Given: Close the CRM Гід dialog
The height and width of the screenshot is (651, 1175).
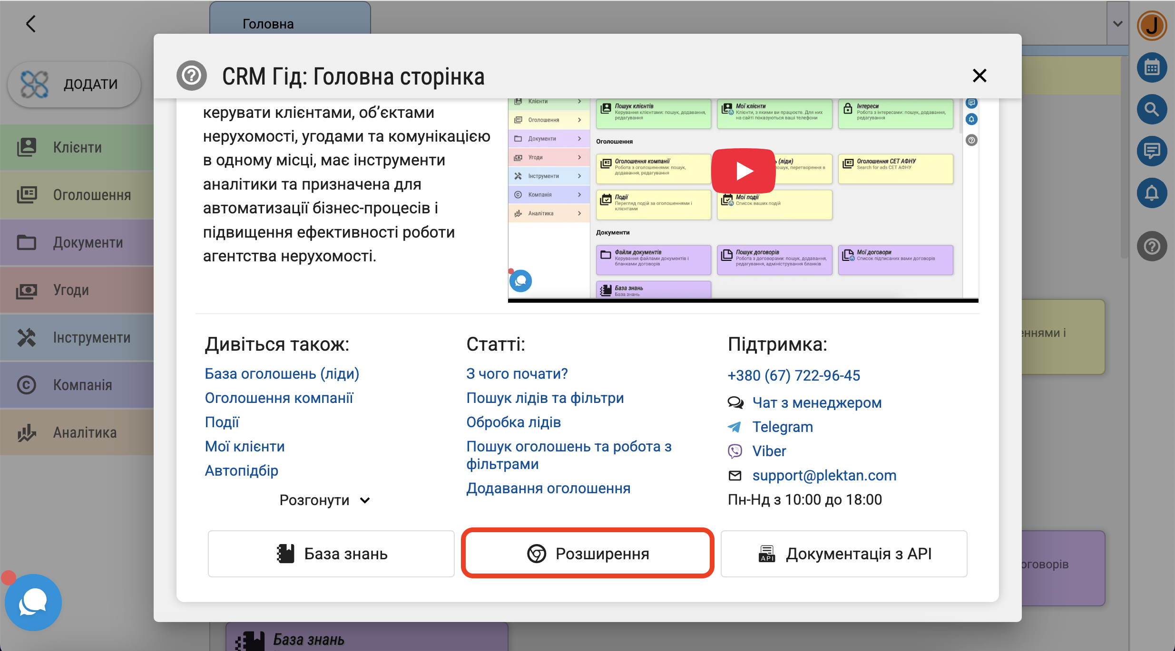Looking at the screenshot, I should click(979, 76).
